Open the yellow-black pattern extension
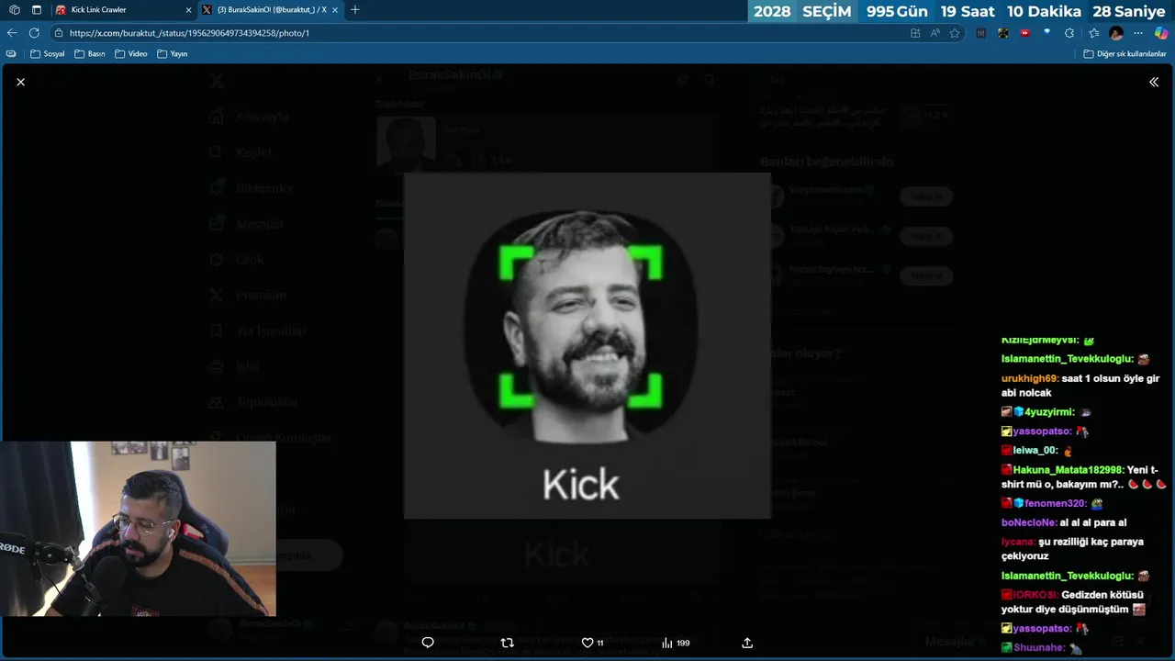1175x661 pixels. pyautogui.click(x=1003, y=32)
